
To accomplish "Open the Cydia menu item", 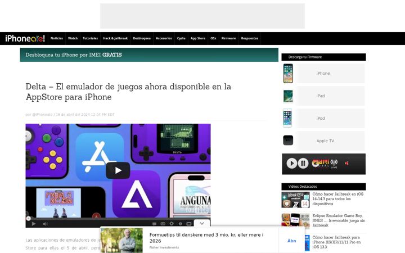I will coord(181,38).
